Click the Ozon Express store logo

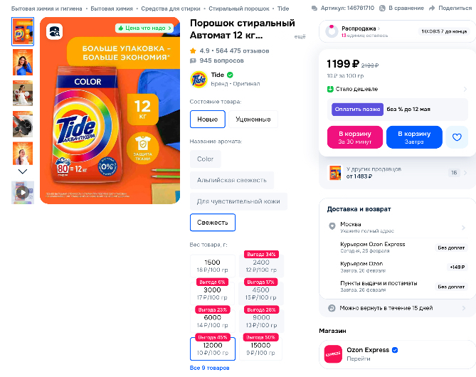click(x=332, y=354)
